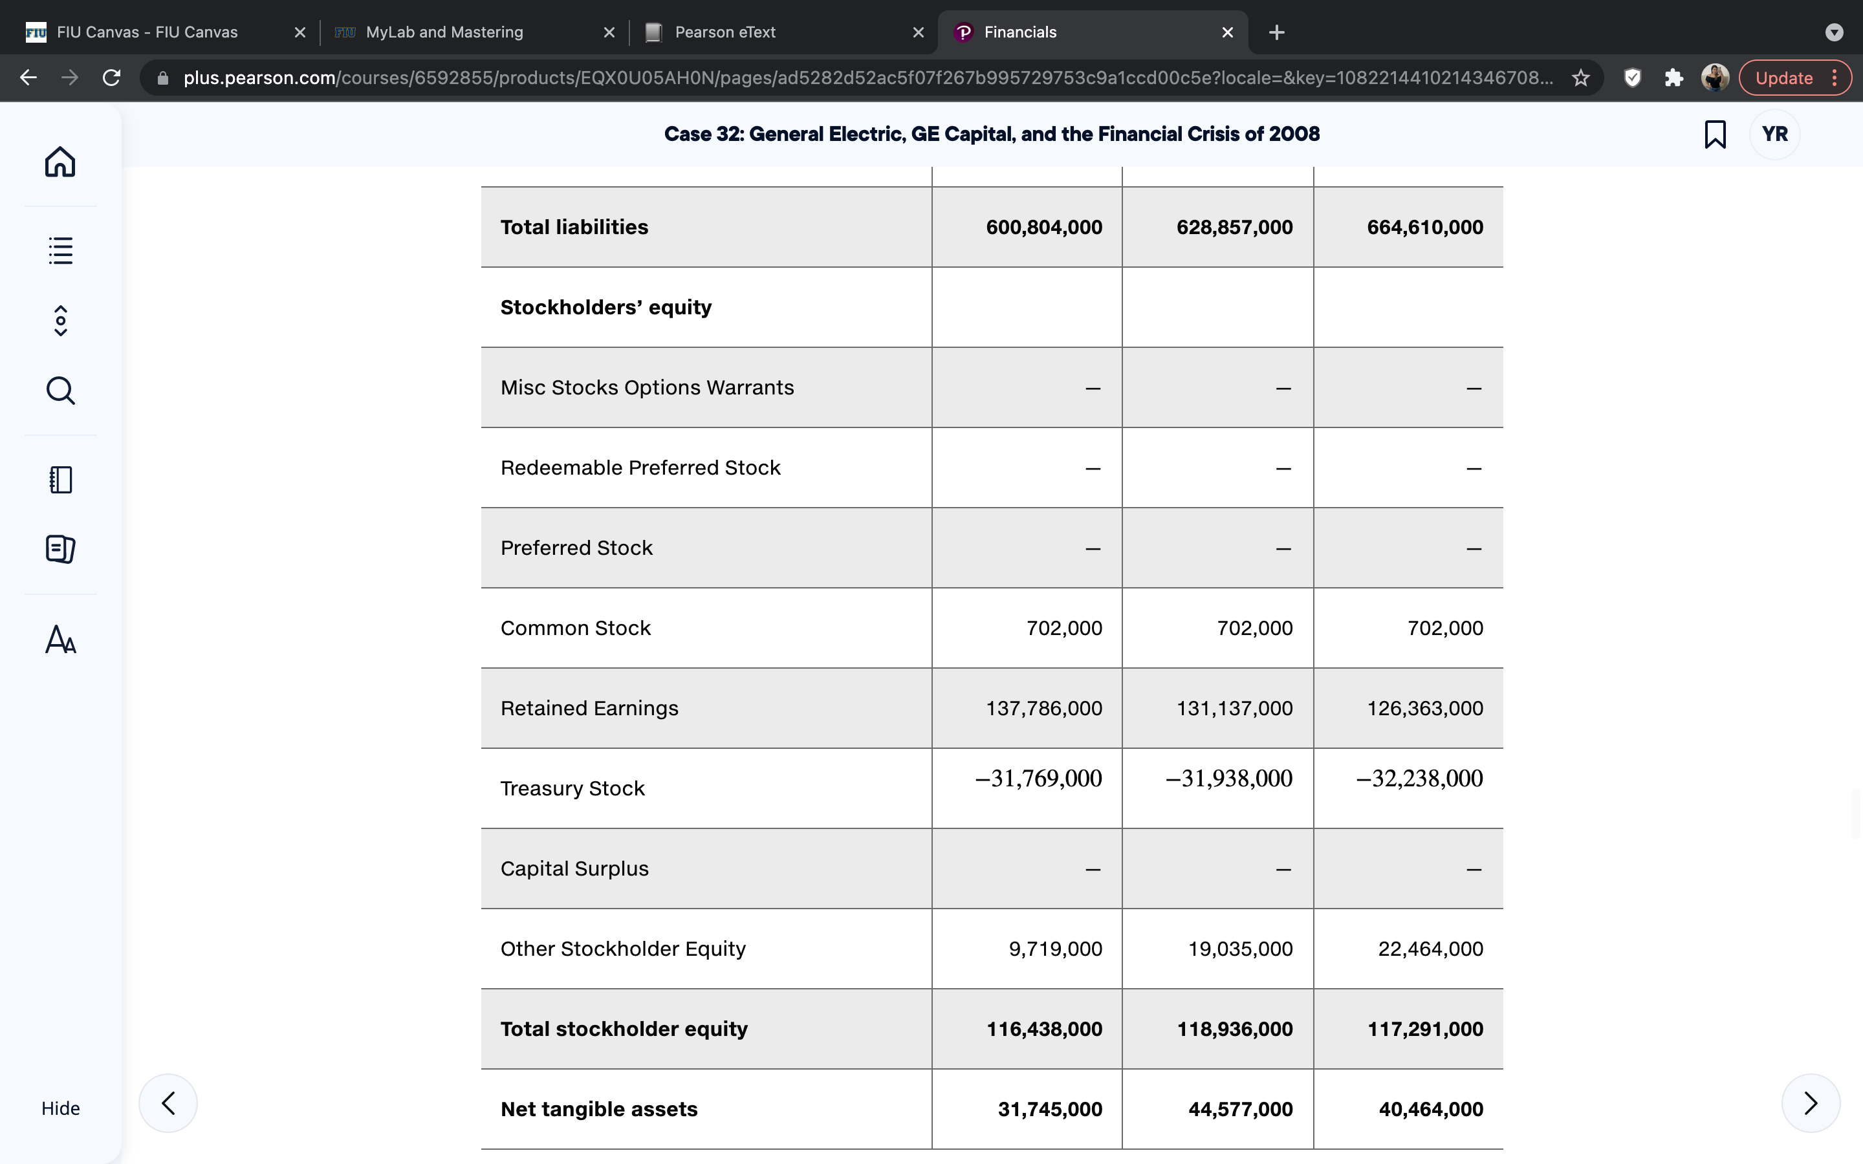This screenshot has height=1164, width=1863.
Task: Open the notebook icon in sidebar
Action: 60,480
